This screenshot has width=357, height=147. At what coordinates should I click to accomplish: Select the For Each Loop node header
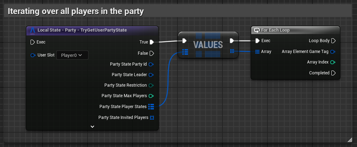(x=295, y=30)
